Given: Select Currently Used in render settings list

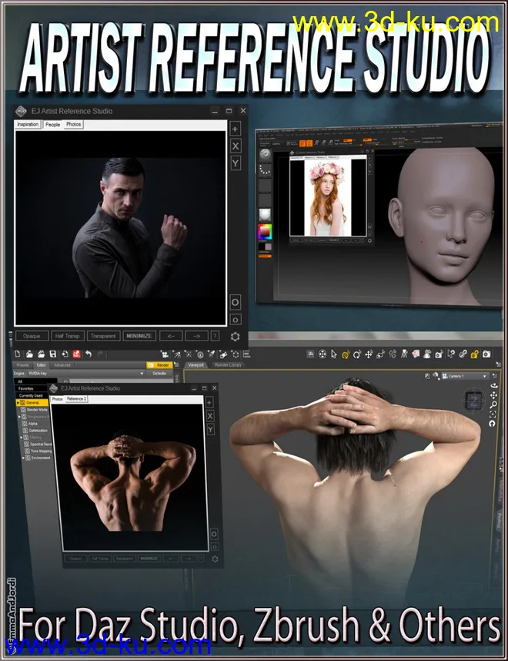Looking at the screenshot, I should coord(31,396).
